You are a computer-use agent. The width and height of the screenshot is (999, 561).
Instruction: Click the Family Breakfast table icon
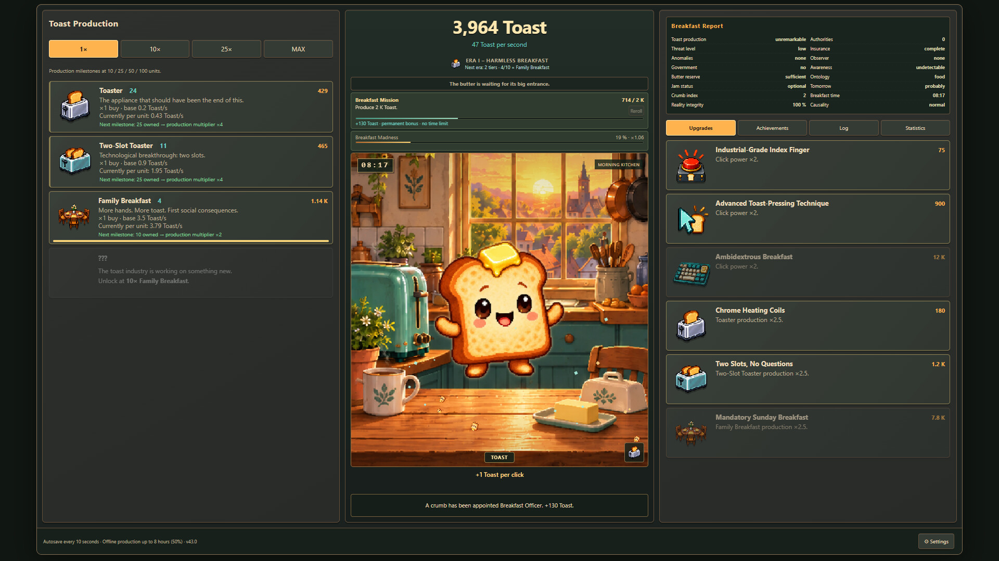click(74, 216)
